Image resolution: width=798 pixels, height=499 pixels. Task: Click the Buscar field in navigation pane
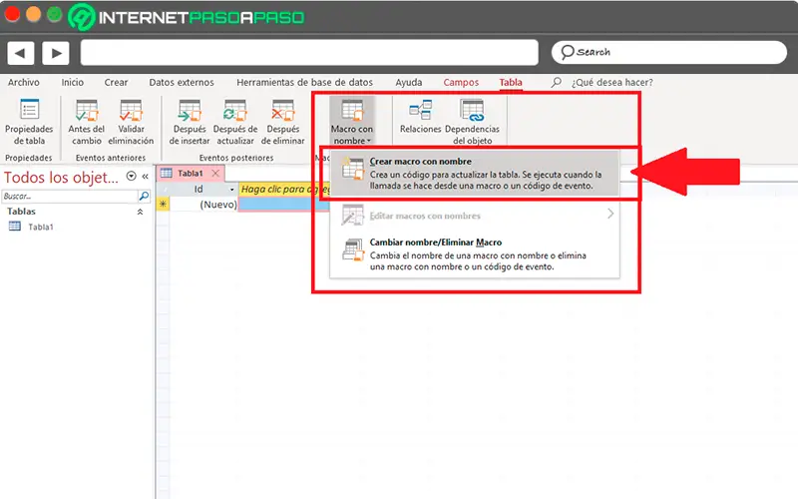tap(70, 196)
